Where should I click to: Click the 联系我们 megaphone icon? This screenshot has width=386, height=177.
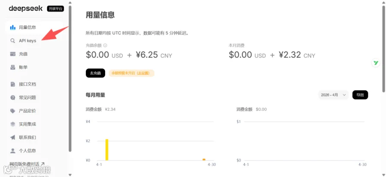tap(12, 137)
